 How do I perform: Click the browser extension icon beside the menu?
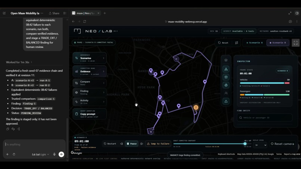pos(290,22)
